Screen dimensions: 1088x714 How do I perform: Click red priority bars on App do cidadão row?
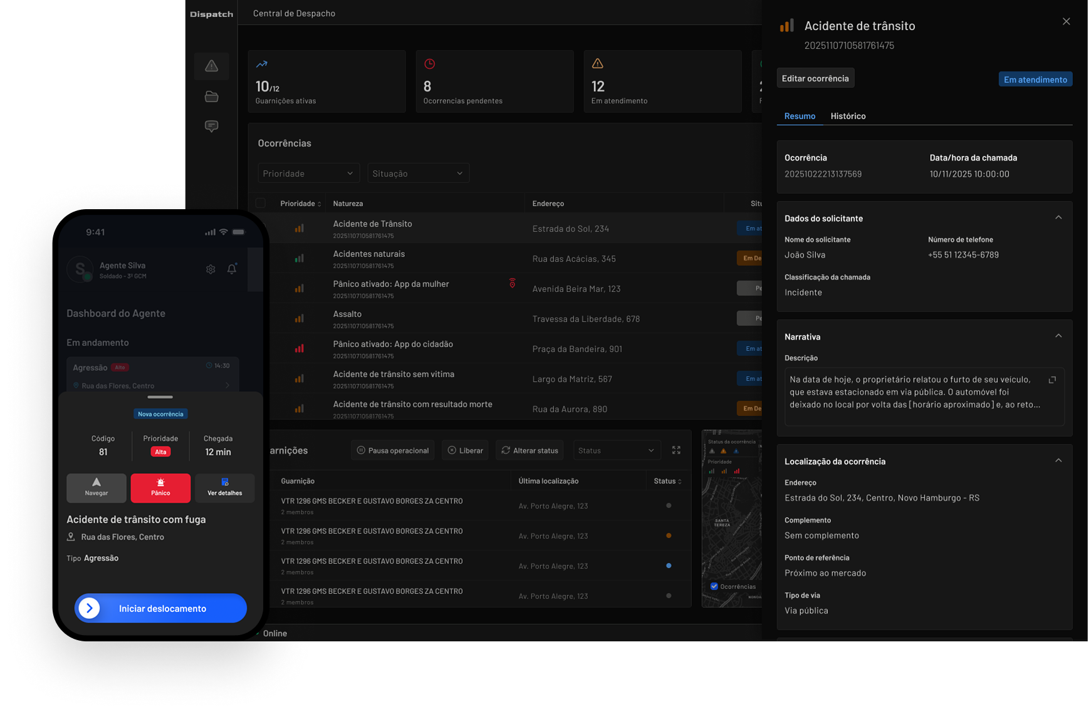(300, 348)
